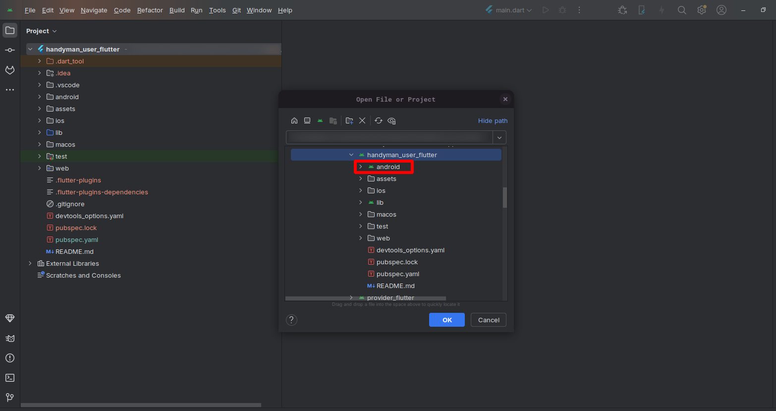Open the Refactor menu

(x=150, y=10)
